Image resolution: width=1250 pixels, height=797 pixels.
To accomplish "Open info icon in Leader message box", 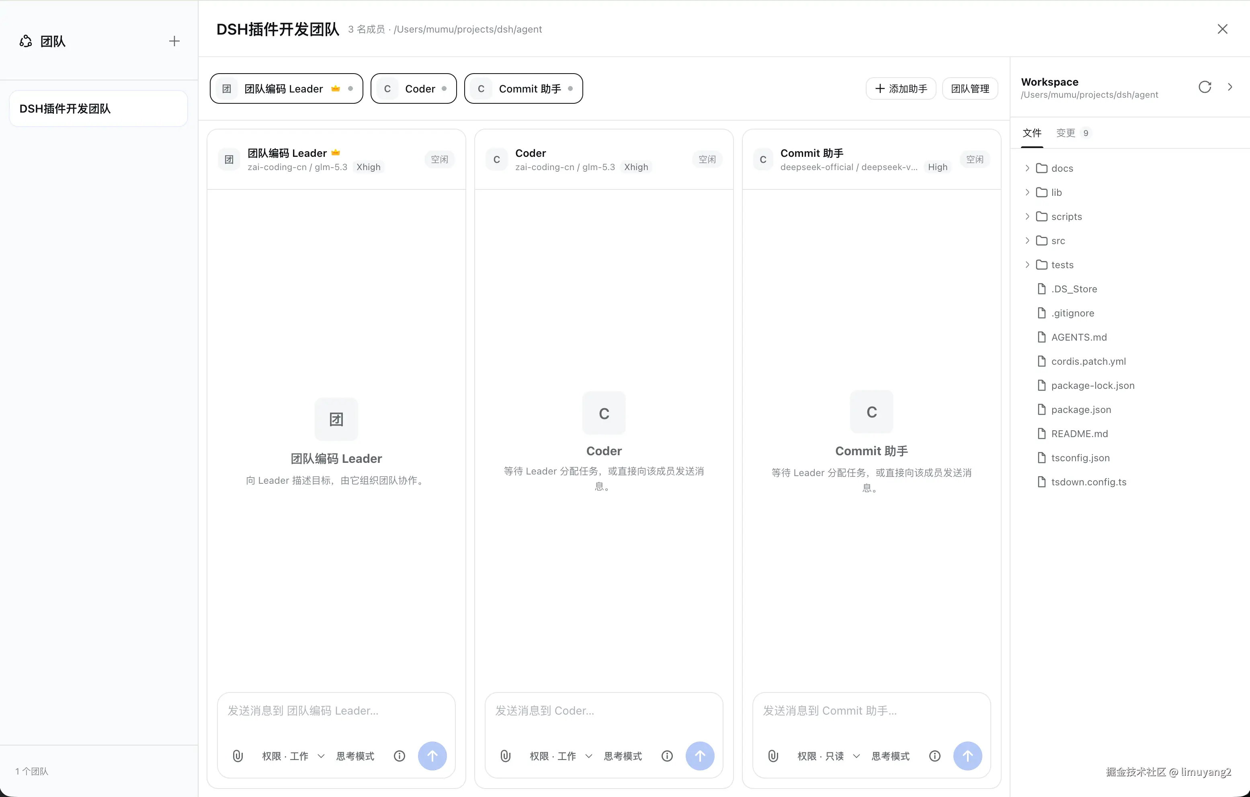I will click(399, 756).
